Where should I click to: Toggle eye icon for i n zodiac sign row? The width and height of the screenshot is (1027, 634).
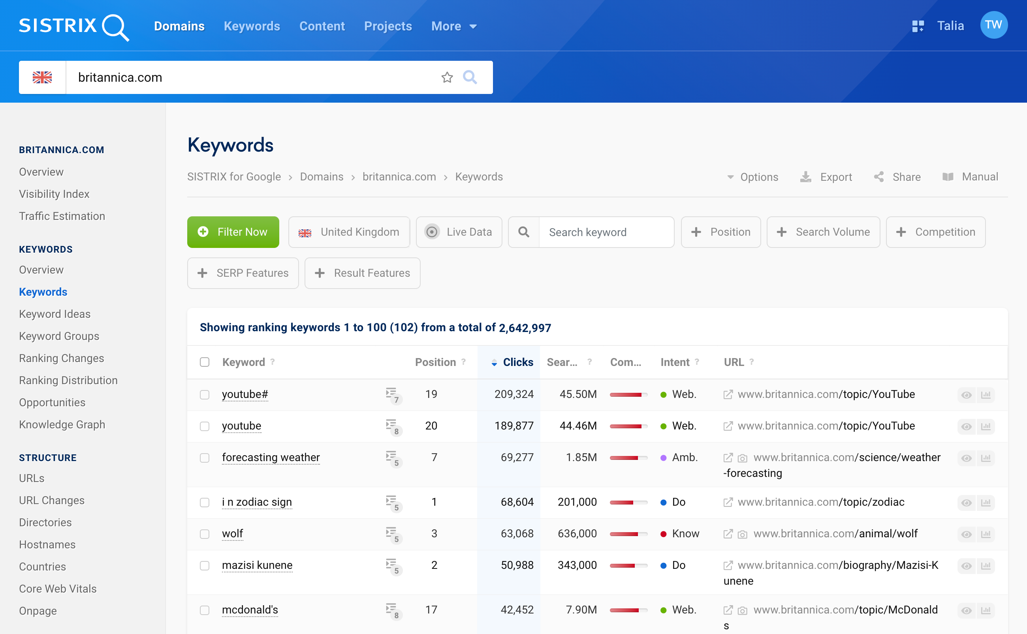pyautogui.click(x=966, y=502)
